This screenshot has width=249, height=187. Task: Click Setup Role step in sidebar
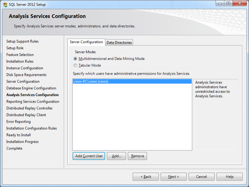[x=15, y=48]
